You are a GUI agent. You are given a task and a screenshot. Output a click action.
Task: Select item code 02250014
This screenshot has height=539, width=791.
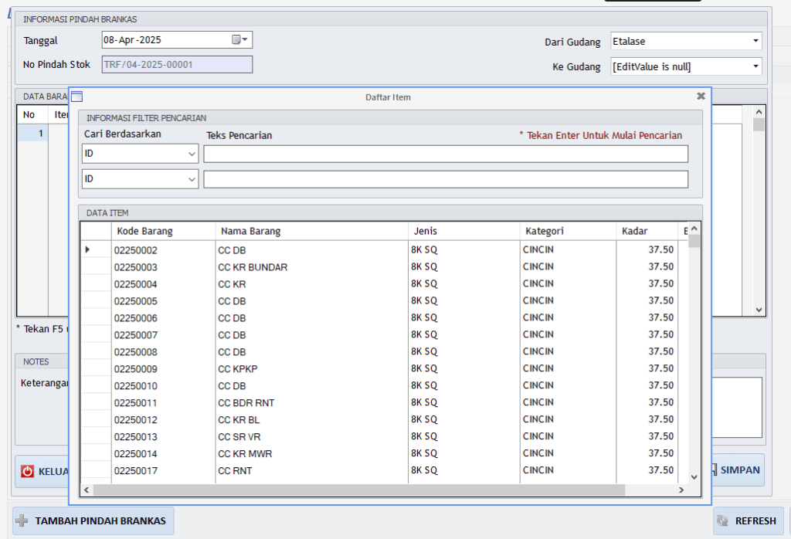tap(136, 454)
